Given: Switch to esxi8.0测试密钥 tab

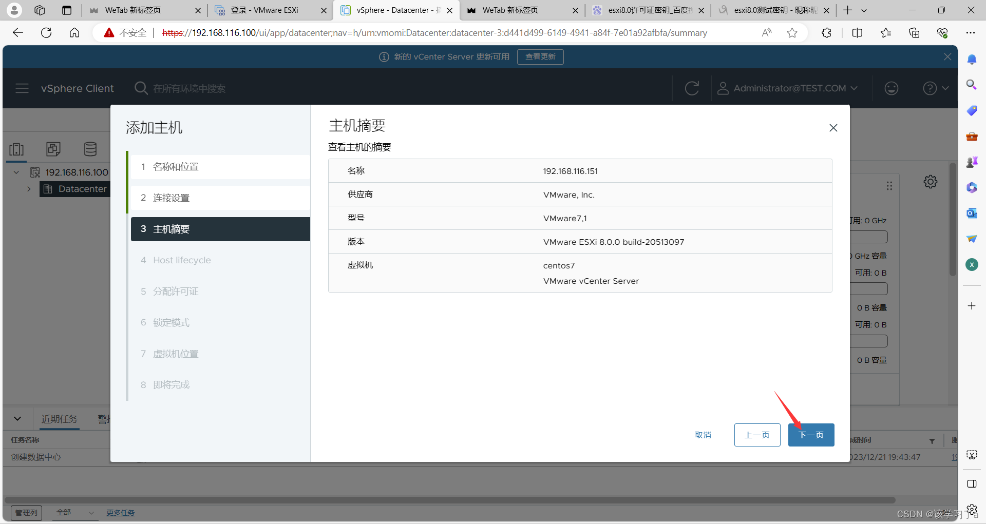Looking at the screenshot, I should (x=774, y=10).
